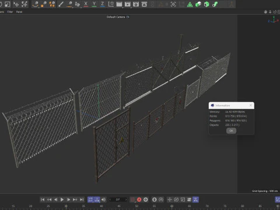
Task: Click the right arrow beside frame field
Action: tap(125, 199)
